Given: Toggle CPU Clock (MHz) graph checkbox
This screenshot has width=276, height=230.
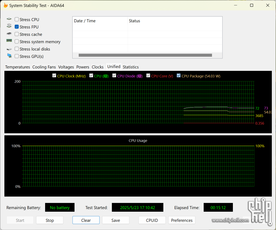Looking at the screenshot, I should [x=54, y=76].
